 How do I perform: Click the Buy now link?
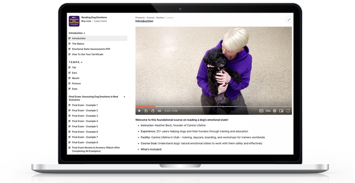[x=86, y=21]
